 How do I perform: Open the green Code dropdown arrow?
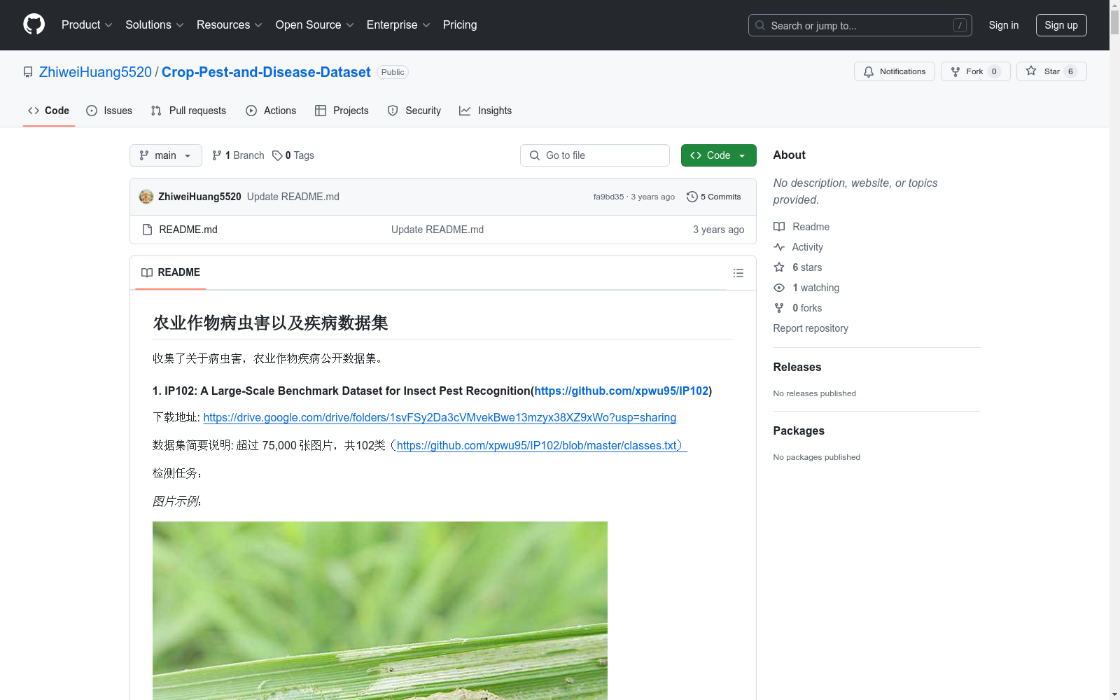tap(742, 155)
